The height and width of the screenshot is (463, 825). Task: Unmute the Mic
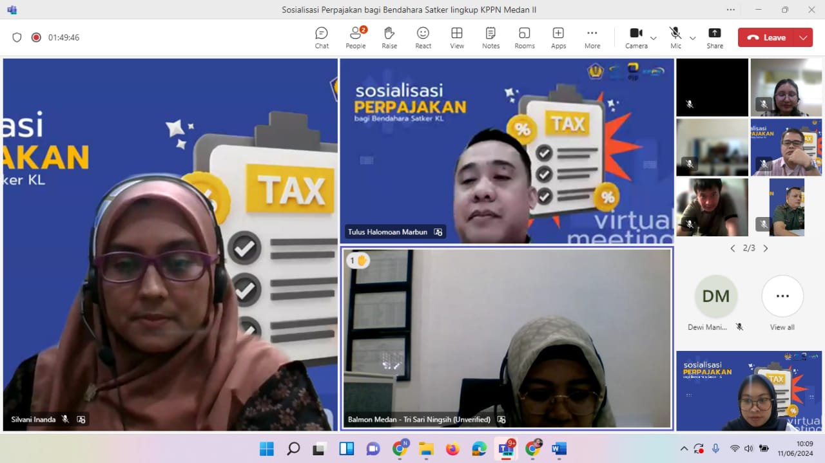pyautogui.click(x=675, y=37)
